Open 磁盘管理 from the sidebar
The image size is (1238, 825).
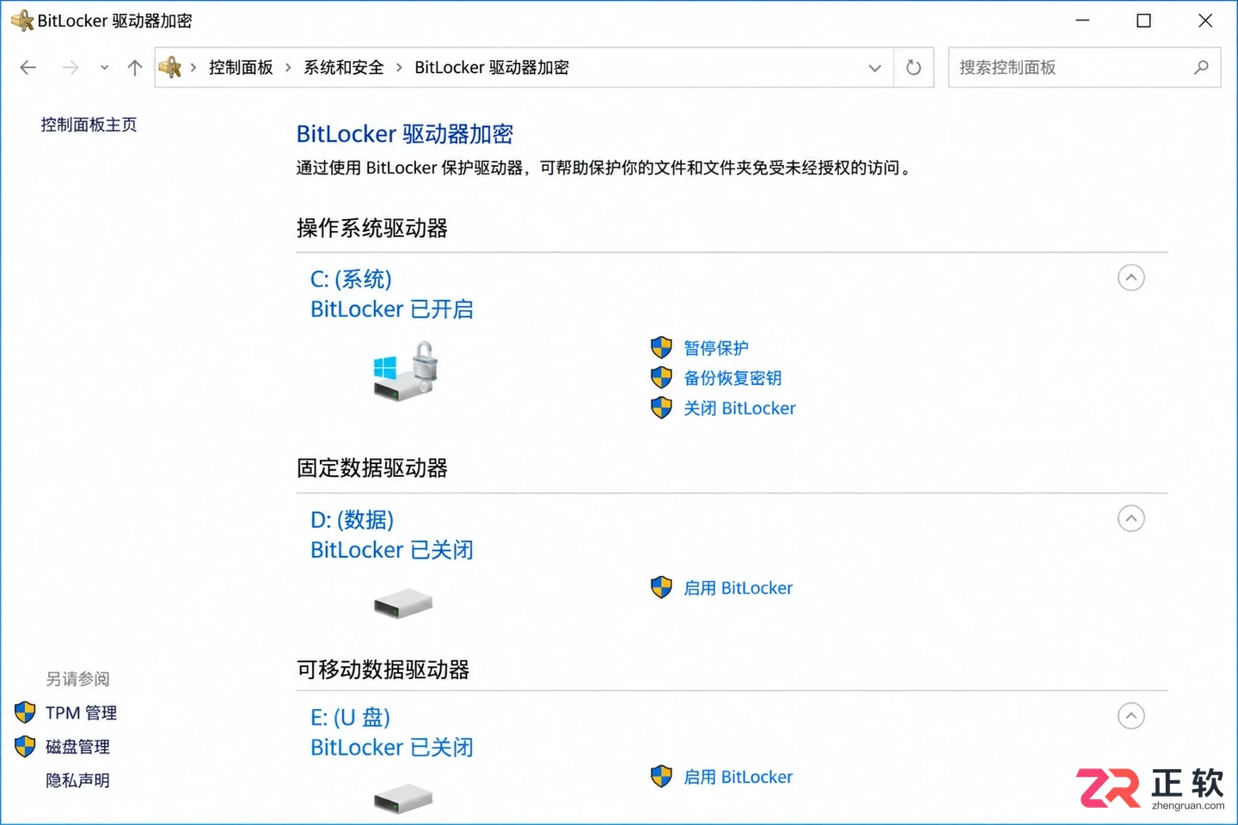coord(77,747)
